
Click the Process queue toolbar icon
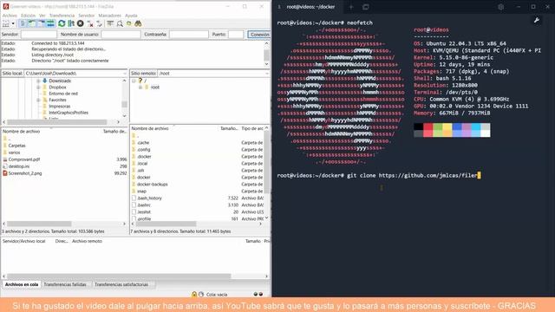pyautogui.click(x=71, y=23)
